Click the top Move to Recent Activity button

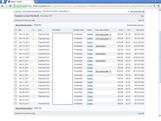point(24,25)
